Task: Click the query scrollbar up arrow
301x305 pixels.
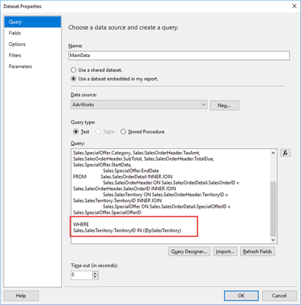Action: (273, 153)
